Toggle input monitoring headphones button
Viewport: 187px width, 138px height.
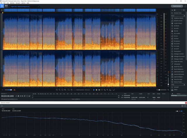[16, 96]
